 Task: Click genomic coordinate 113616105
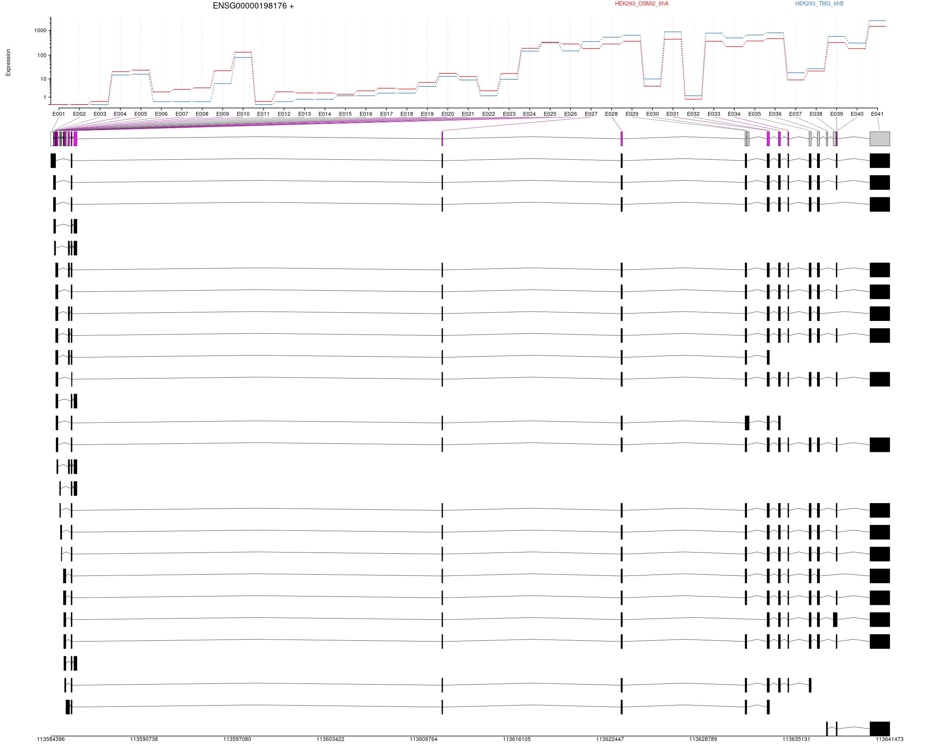point(516,739)
